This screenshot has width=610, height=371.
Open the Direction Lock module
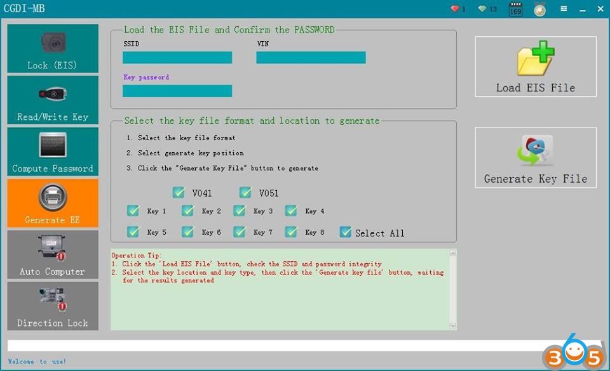coord(53,306)
